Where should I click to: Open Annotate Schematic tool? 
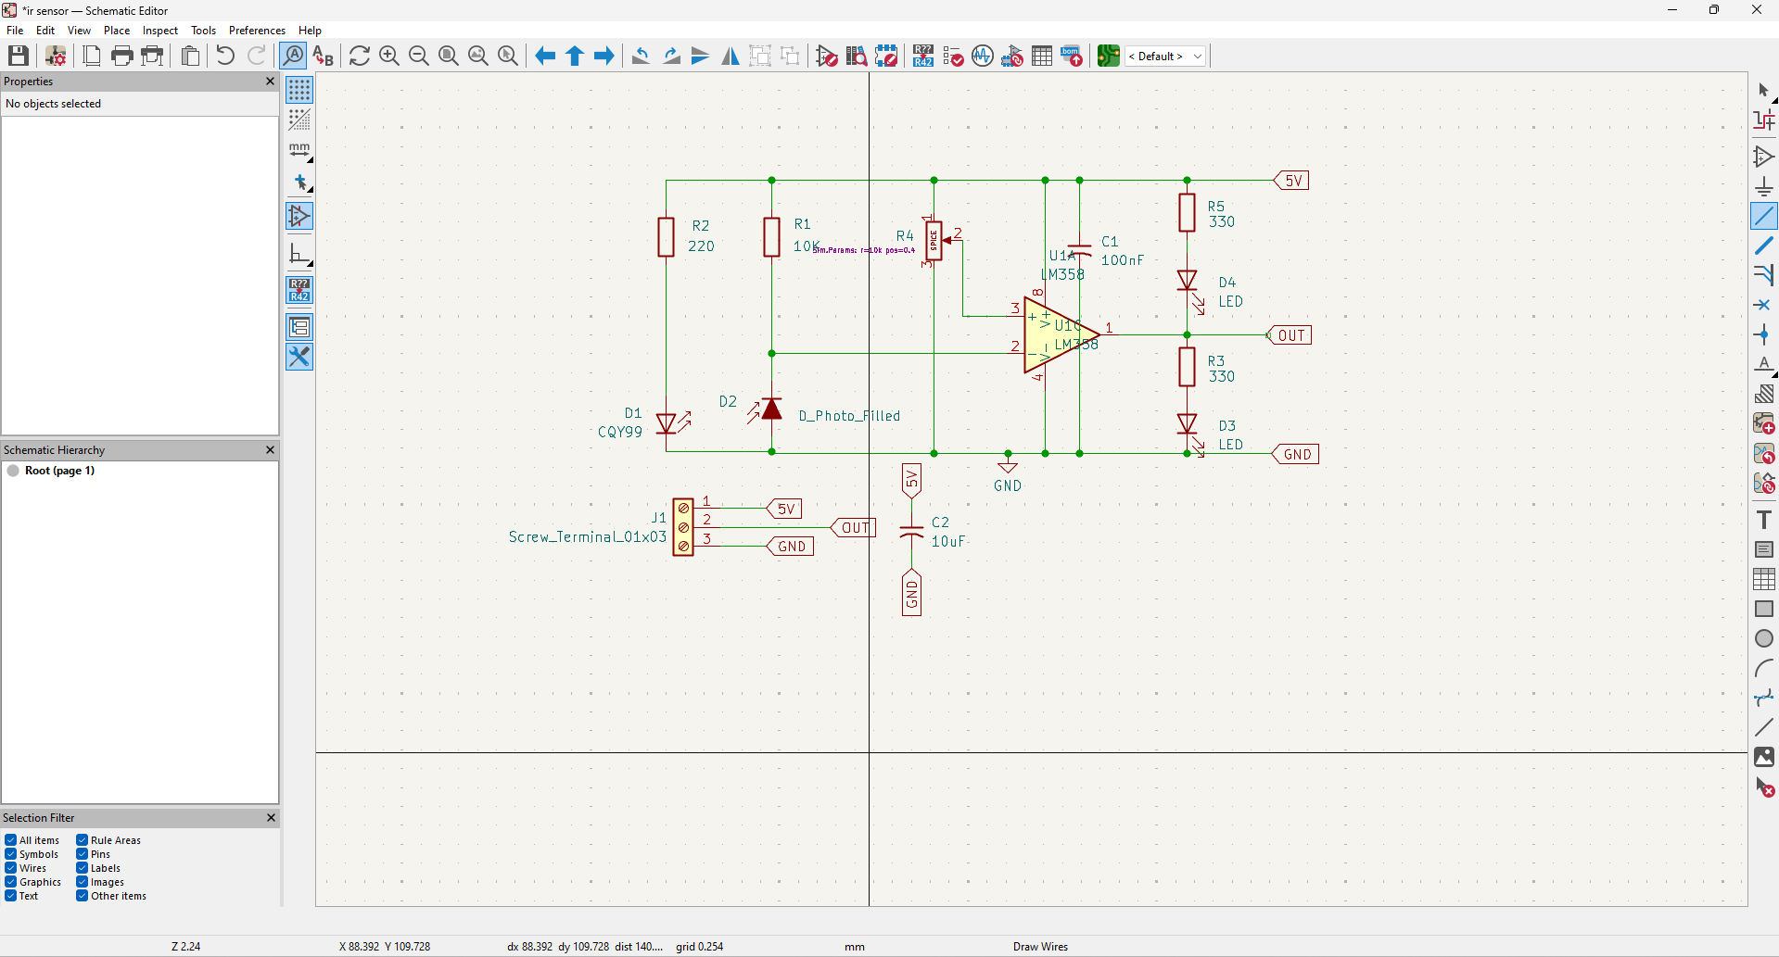coord(923,56)
